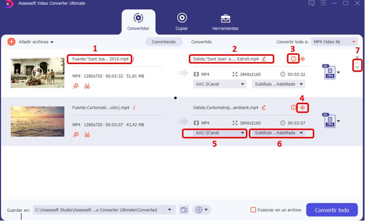The height and width of the screenshot is (221, 366).
Task: Show source info for Sant Joa... 2010.mp4
Action: (x=134, y=59)
